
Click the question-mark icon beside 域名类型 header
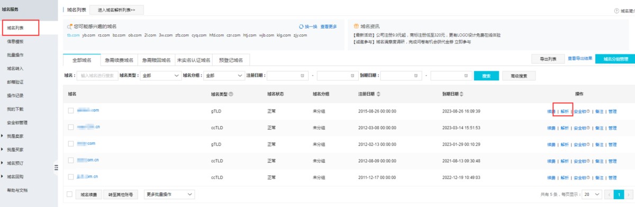[x=231, y=93]
